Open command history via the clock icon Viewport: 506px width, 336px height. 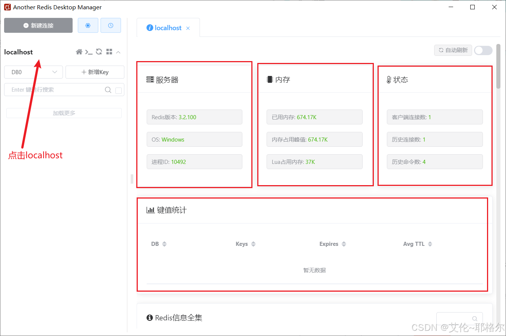pos(111,25)
